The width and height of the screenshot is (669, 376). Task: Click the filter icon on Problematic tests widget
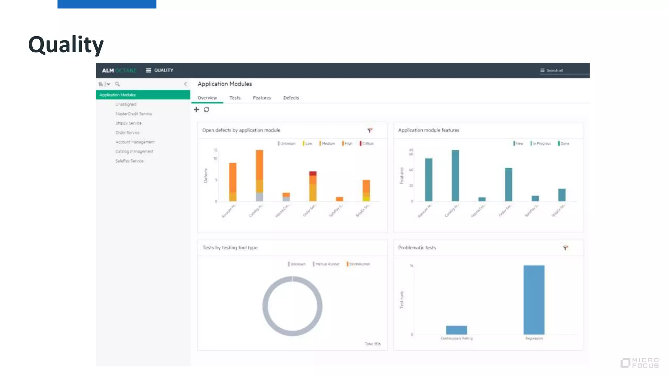[565, 248]
